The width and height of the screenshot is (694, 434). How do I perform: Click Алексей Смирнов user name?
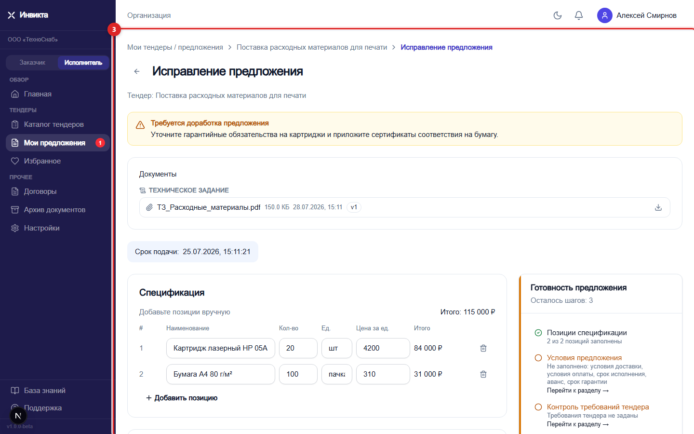click(646, 15)
